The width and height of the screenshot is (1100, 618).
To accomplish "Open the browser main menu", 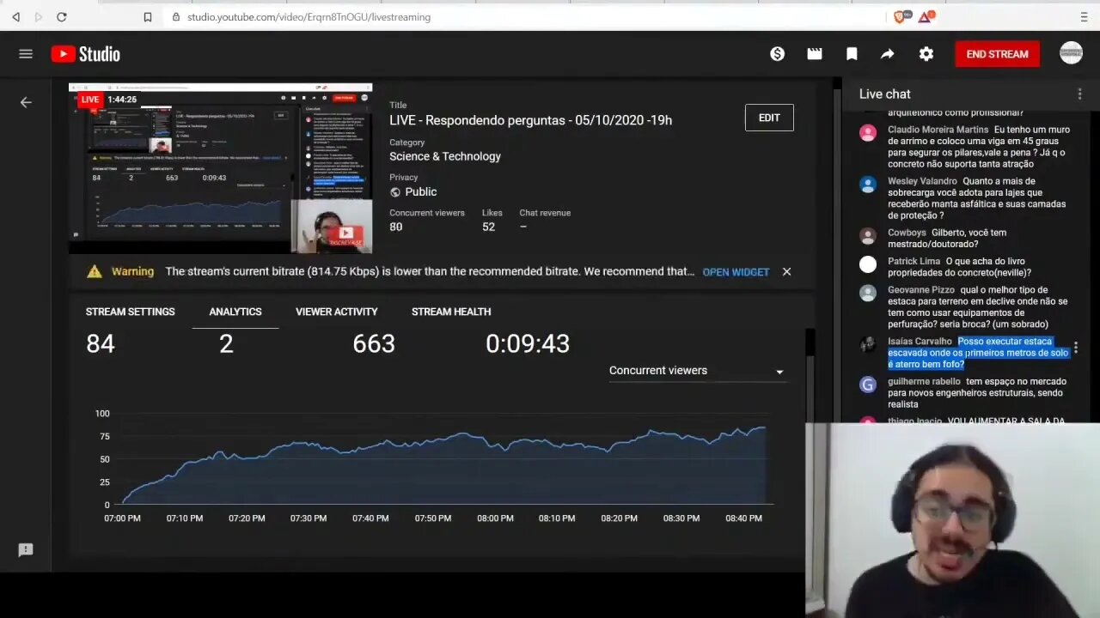I will coord(1085,16).
